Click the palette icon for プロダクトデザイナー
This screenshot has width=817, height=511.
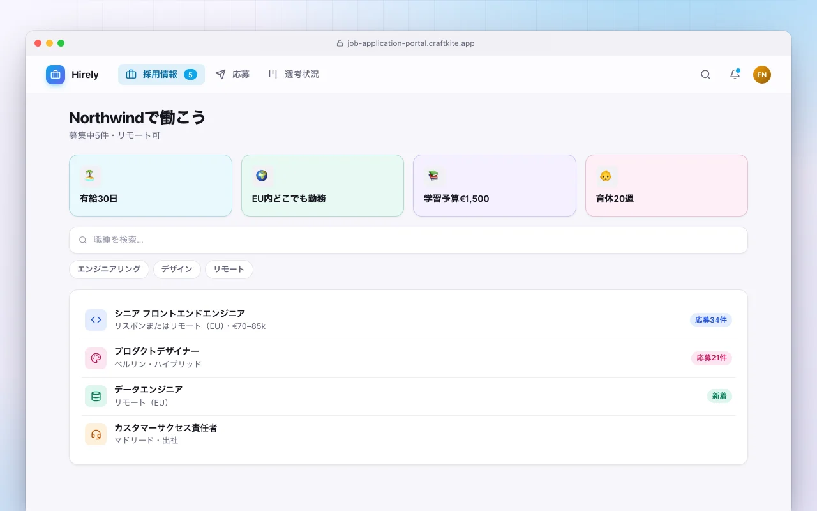coord(96,358)
